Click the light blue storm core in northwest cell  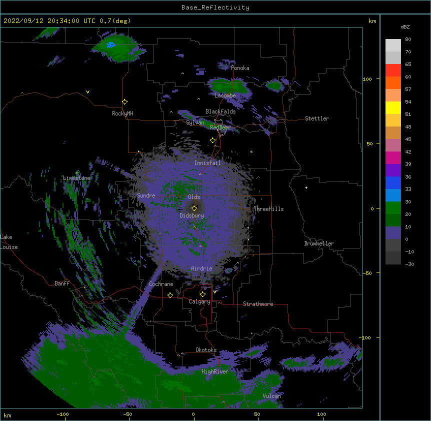[111, 45]
